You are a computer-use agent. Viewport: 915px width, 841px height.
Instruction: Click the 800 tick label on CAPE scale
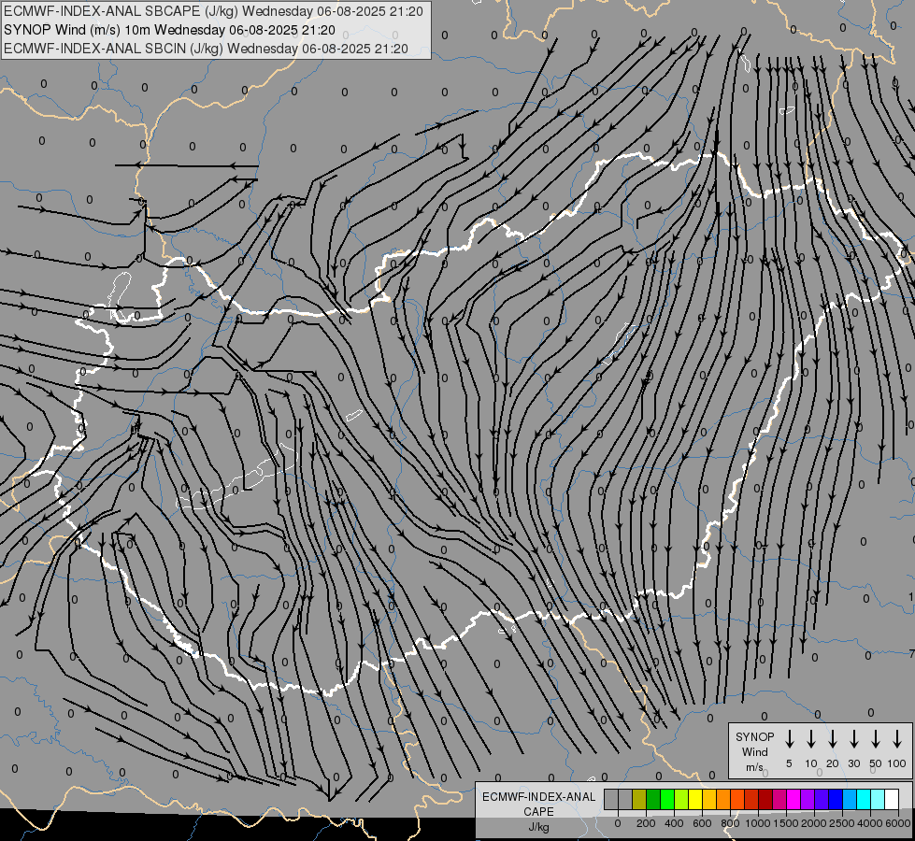click(730, 823)
